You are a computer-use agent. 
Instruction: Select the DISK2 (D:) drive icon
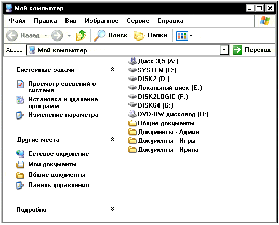pos(132,78)
